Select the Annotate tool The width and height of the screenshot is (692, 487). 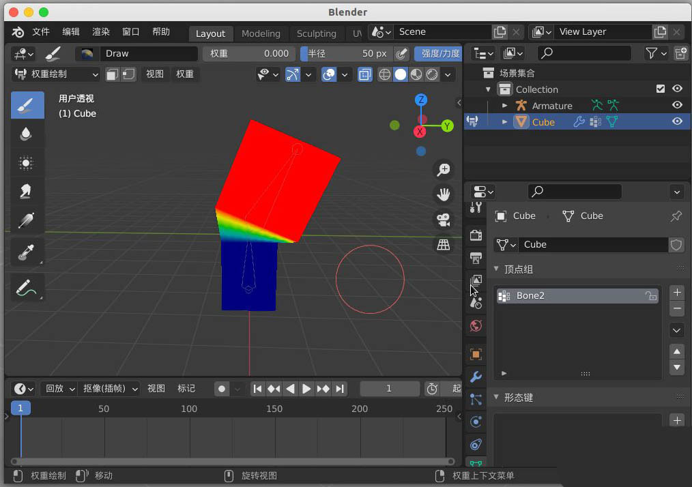[26, 288]
